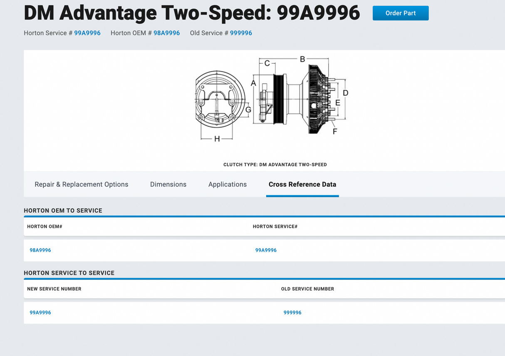Image resolution: width=505 pixels, height=356 pixels.
Task: Open 99A9996 under New Service Number
Action: click(40, 313)
